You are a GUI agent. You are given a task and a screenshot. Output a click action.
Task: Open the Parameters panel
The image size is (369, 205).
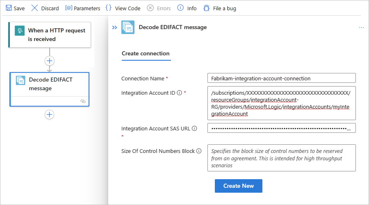(82, 8)
